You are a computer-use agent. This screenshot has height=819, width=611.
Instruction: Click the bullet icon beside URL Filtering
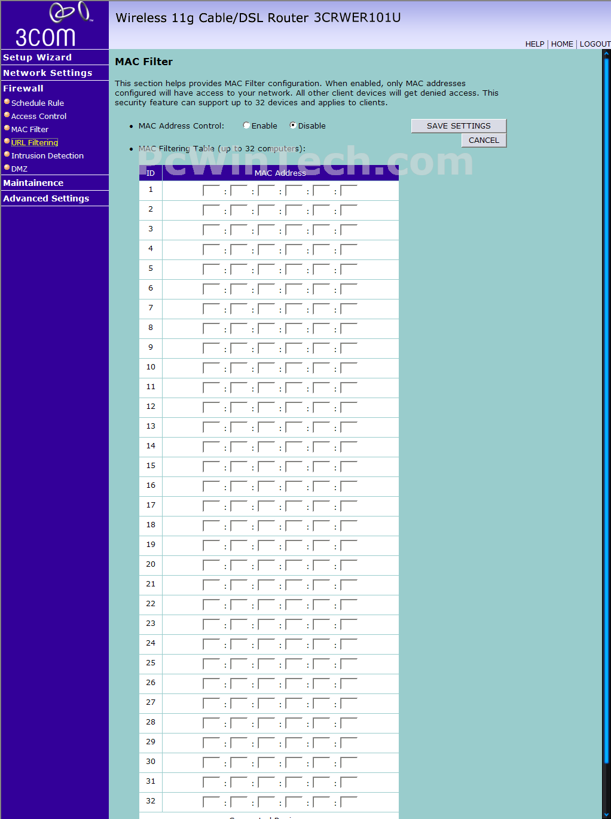[x=7, y=141]
